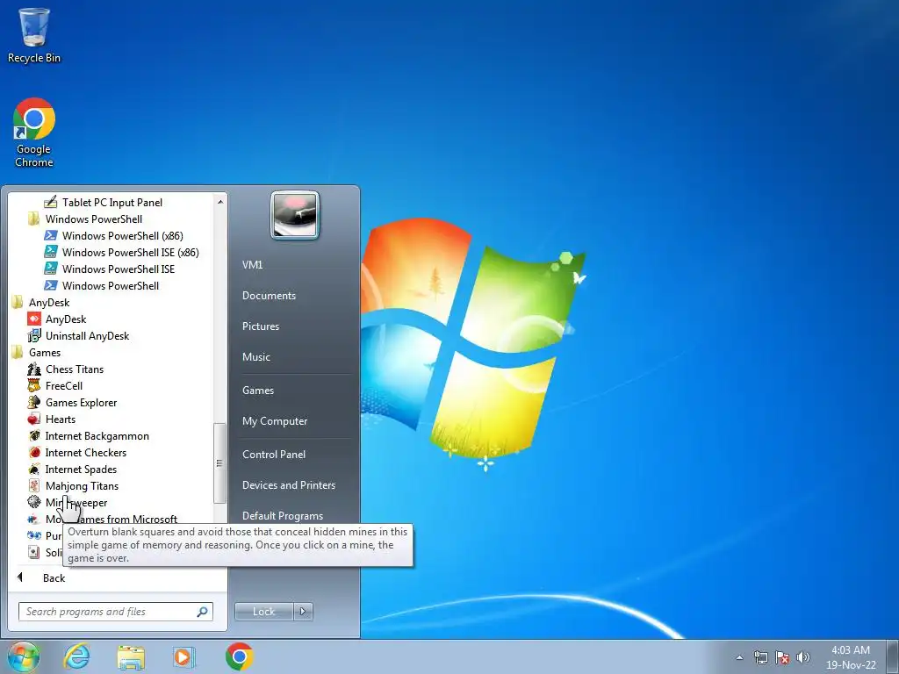
Task: Open Mahjong Titans
Action: click(x=74, y=485)
